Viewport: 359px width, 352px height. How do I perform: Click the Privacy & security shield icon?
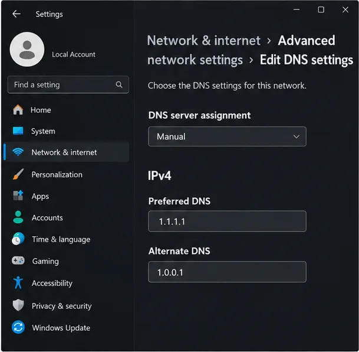click(18, 305)
